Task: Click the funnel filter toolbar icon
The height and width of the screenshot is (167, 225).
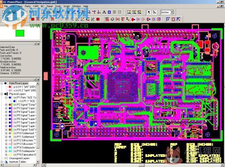Action: [x=43, y=19]
